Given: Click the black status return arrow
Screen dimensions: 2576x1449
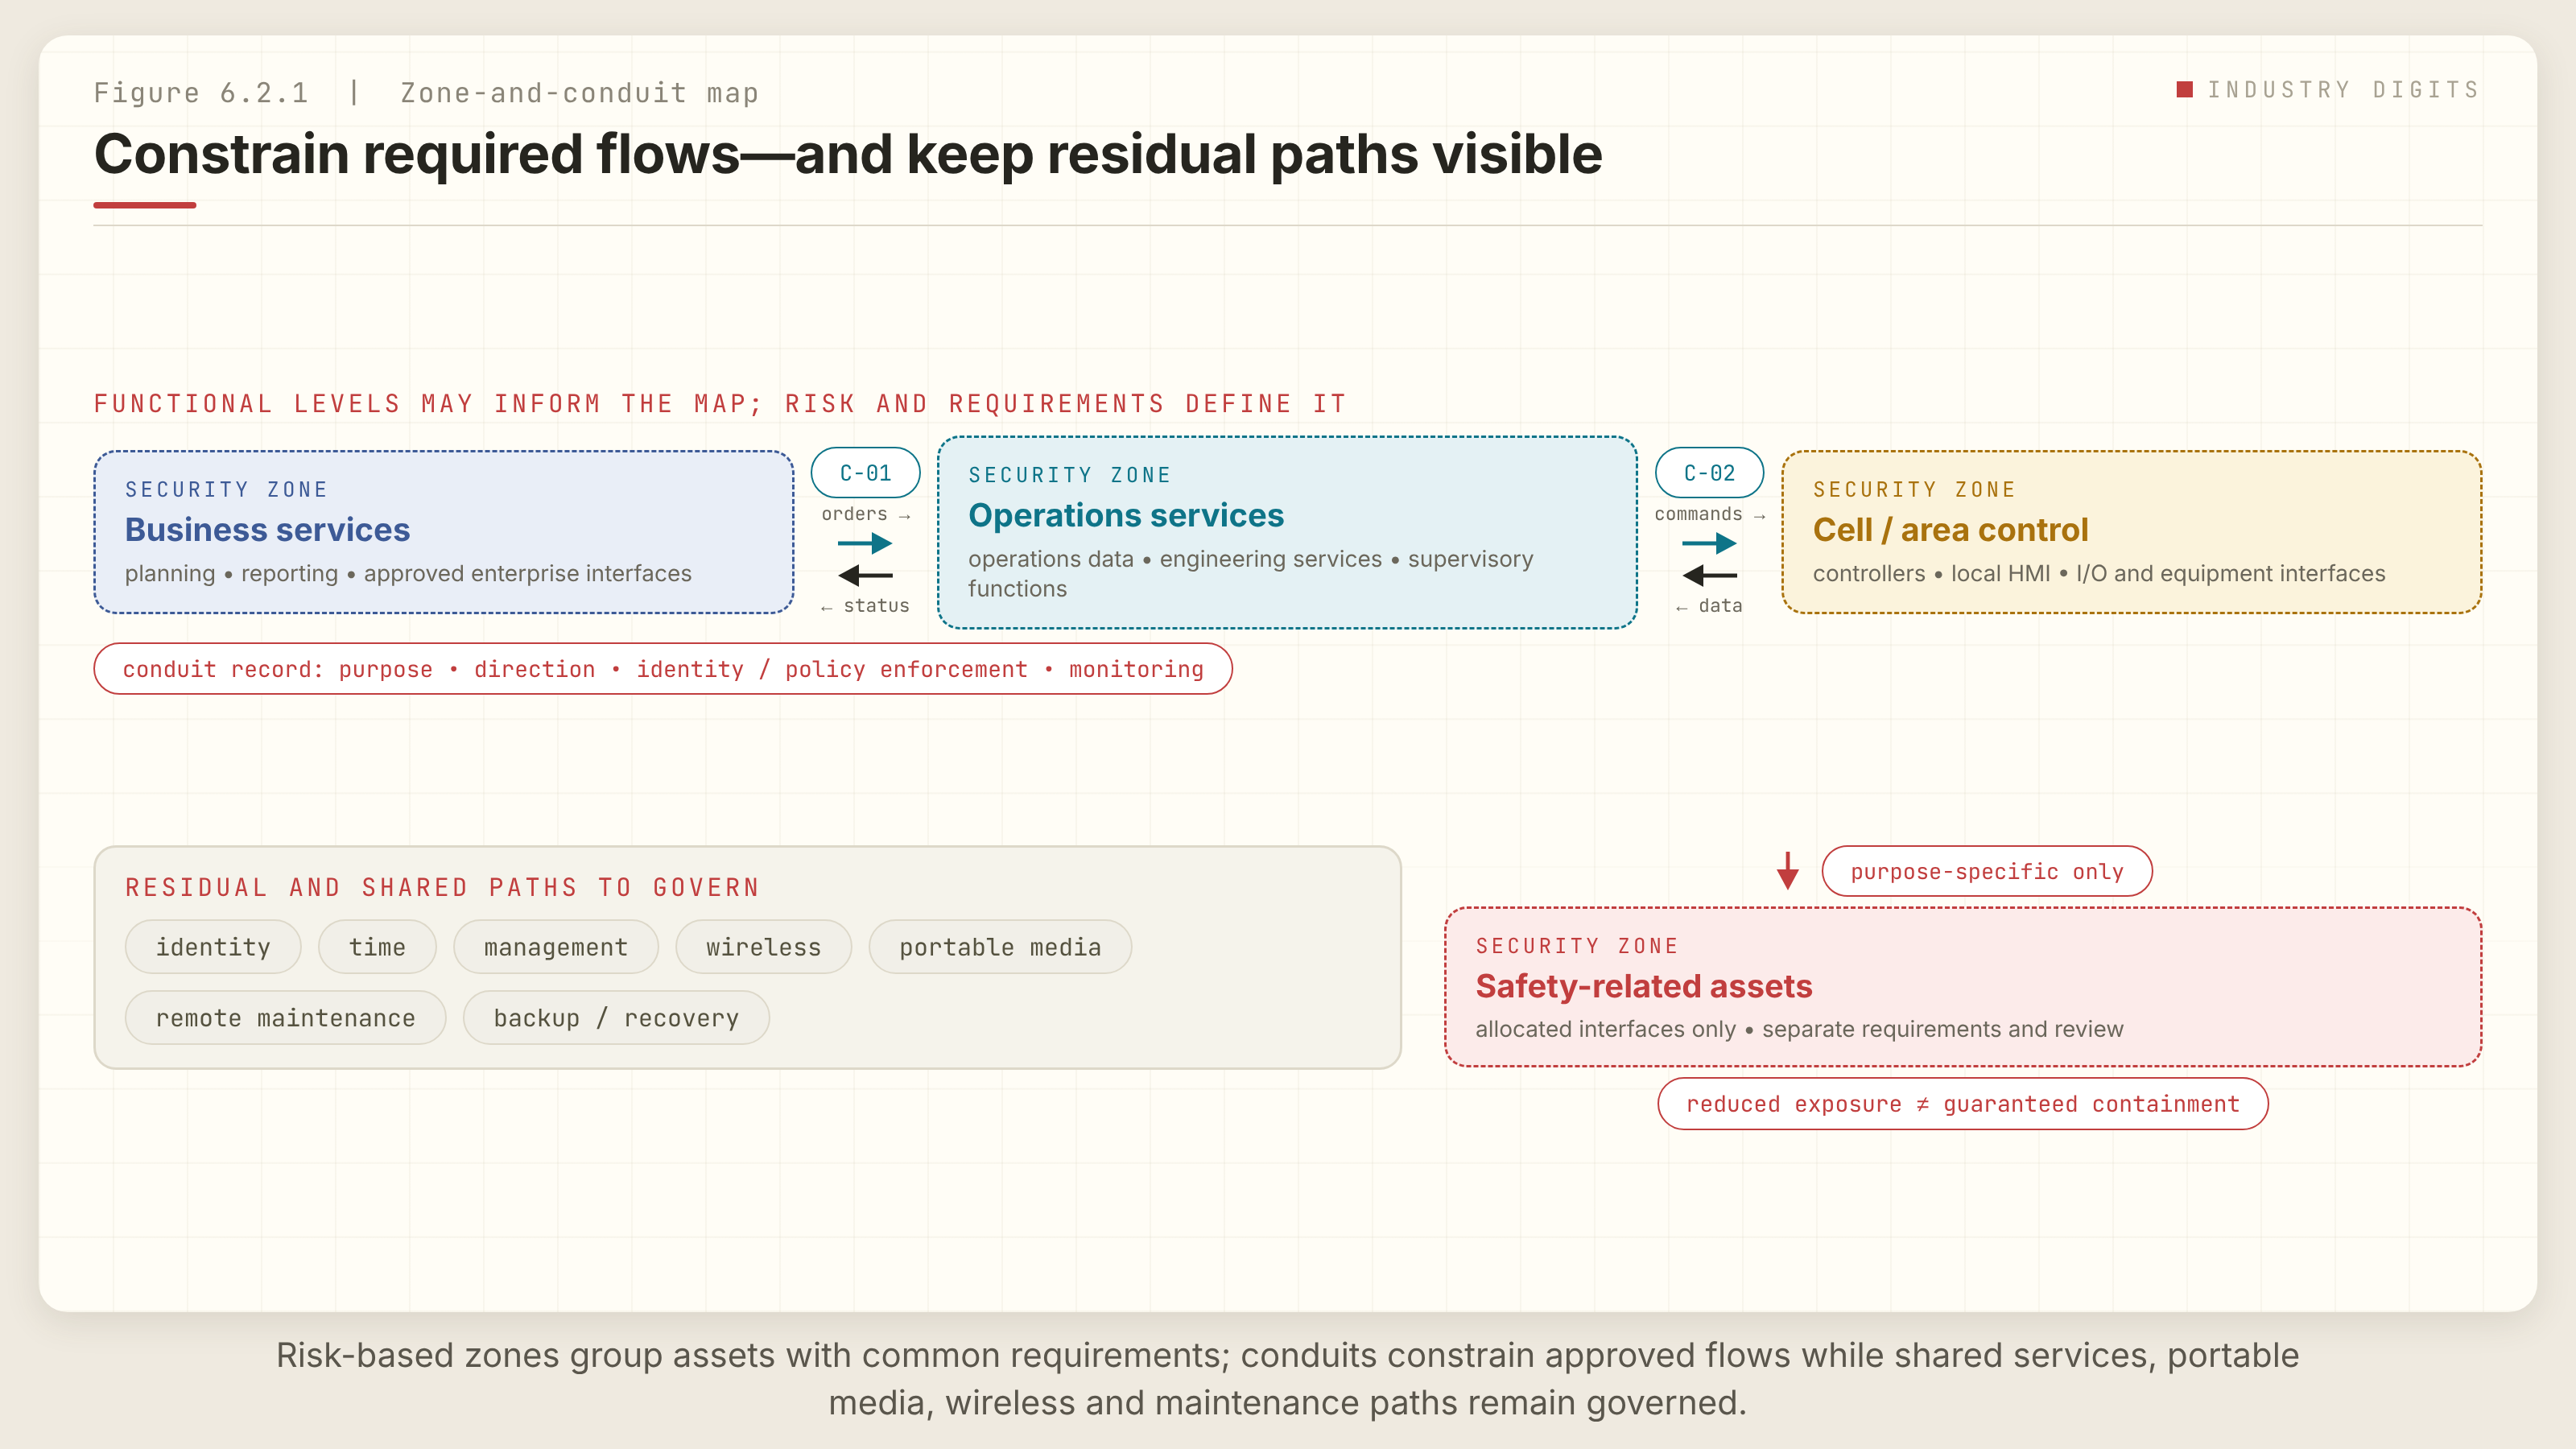Looking at the screenshot, I should [x=865, y=575].
